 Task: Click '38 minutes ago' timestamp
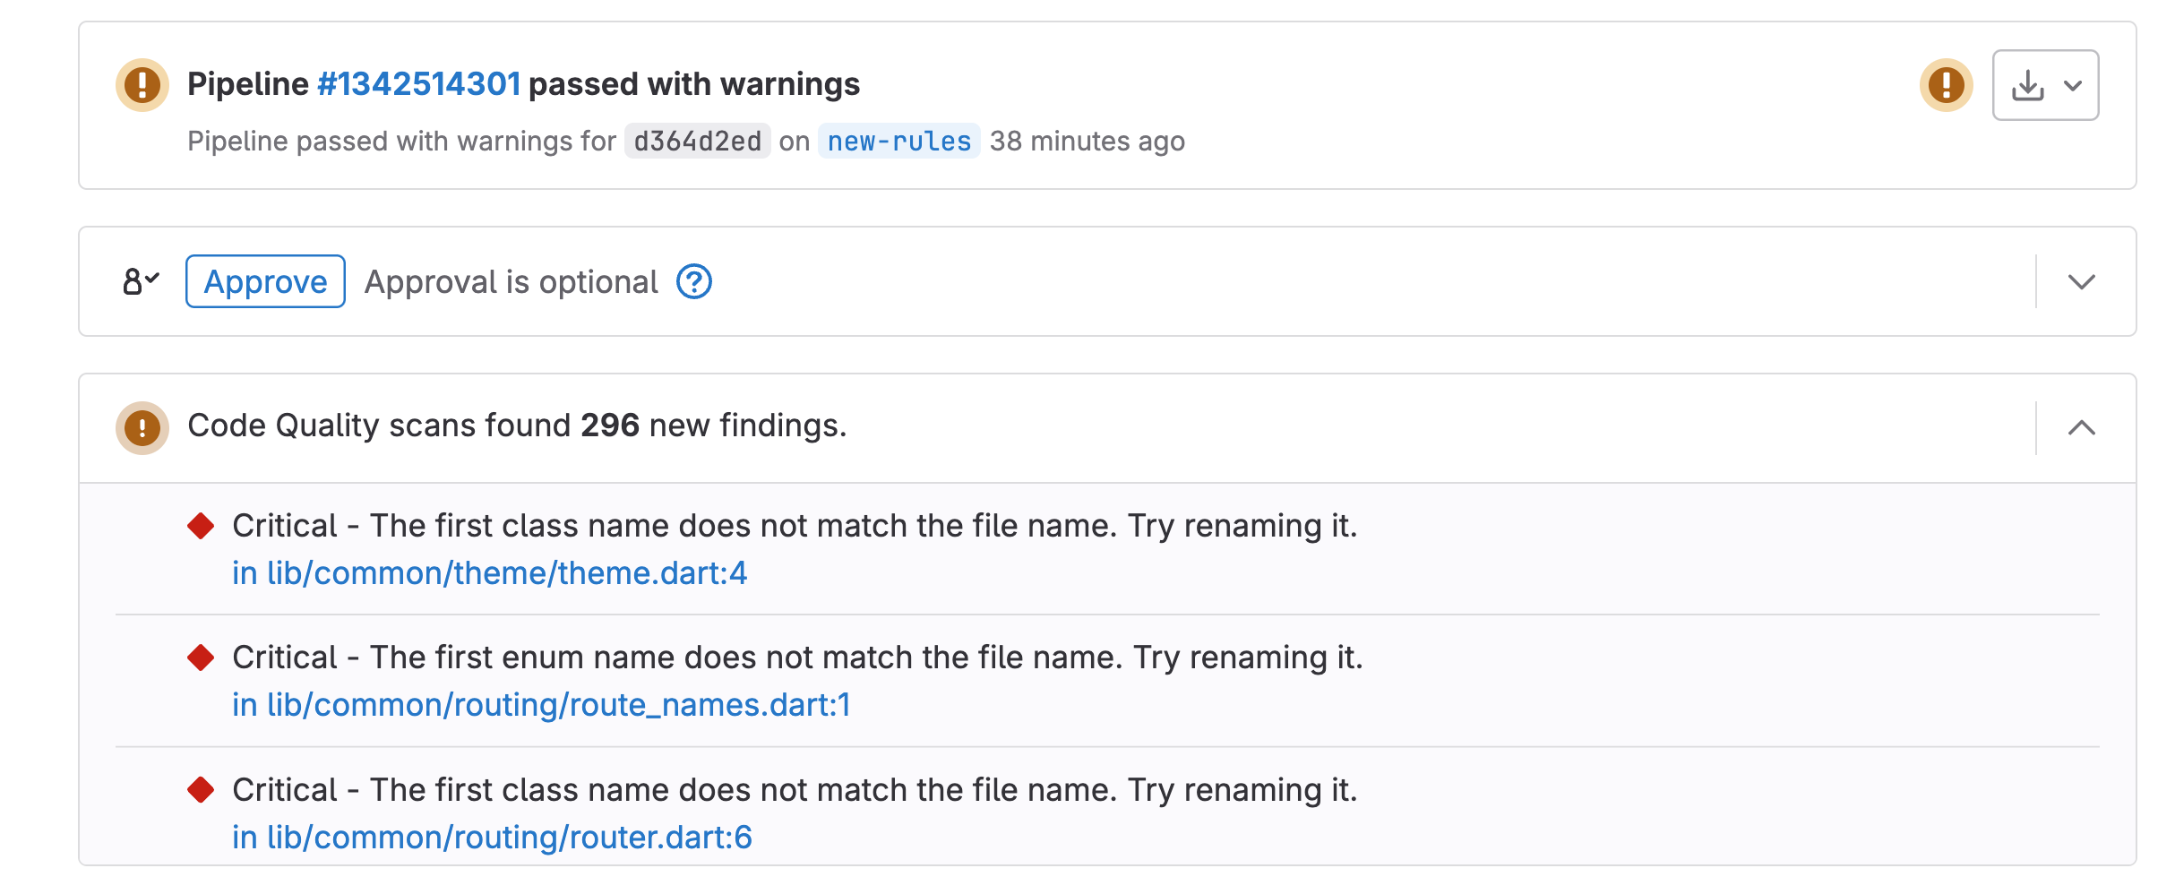click(x=1087, y=142)
